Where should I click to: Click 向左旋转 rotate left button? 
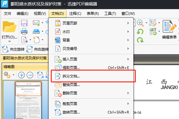[x=13, y=49]
